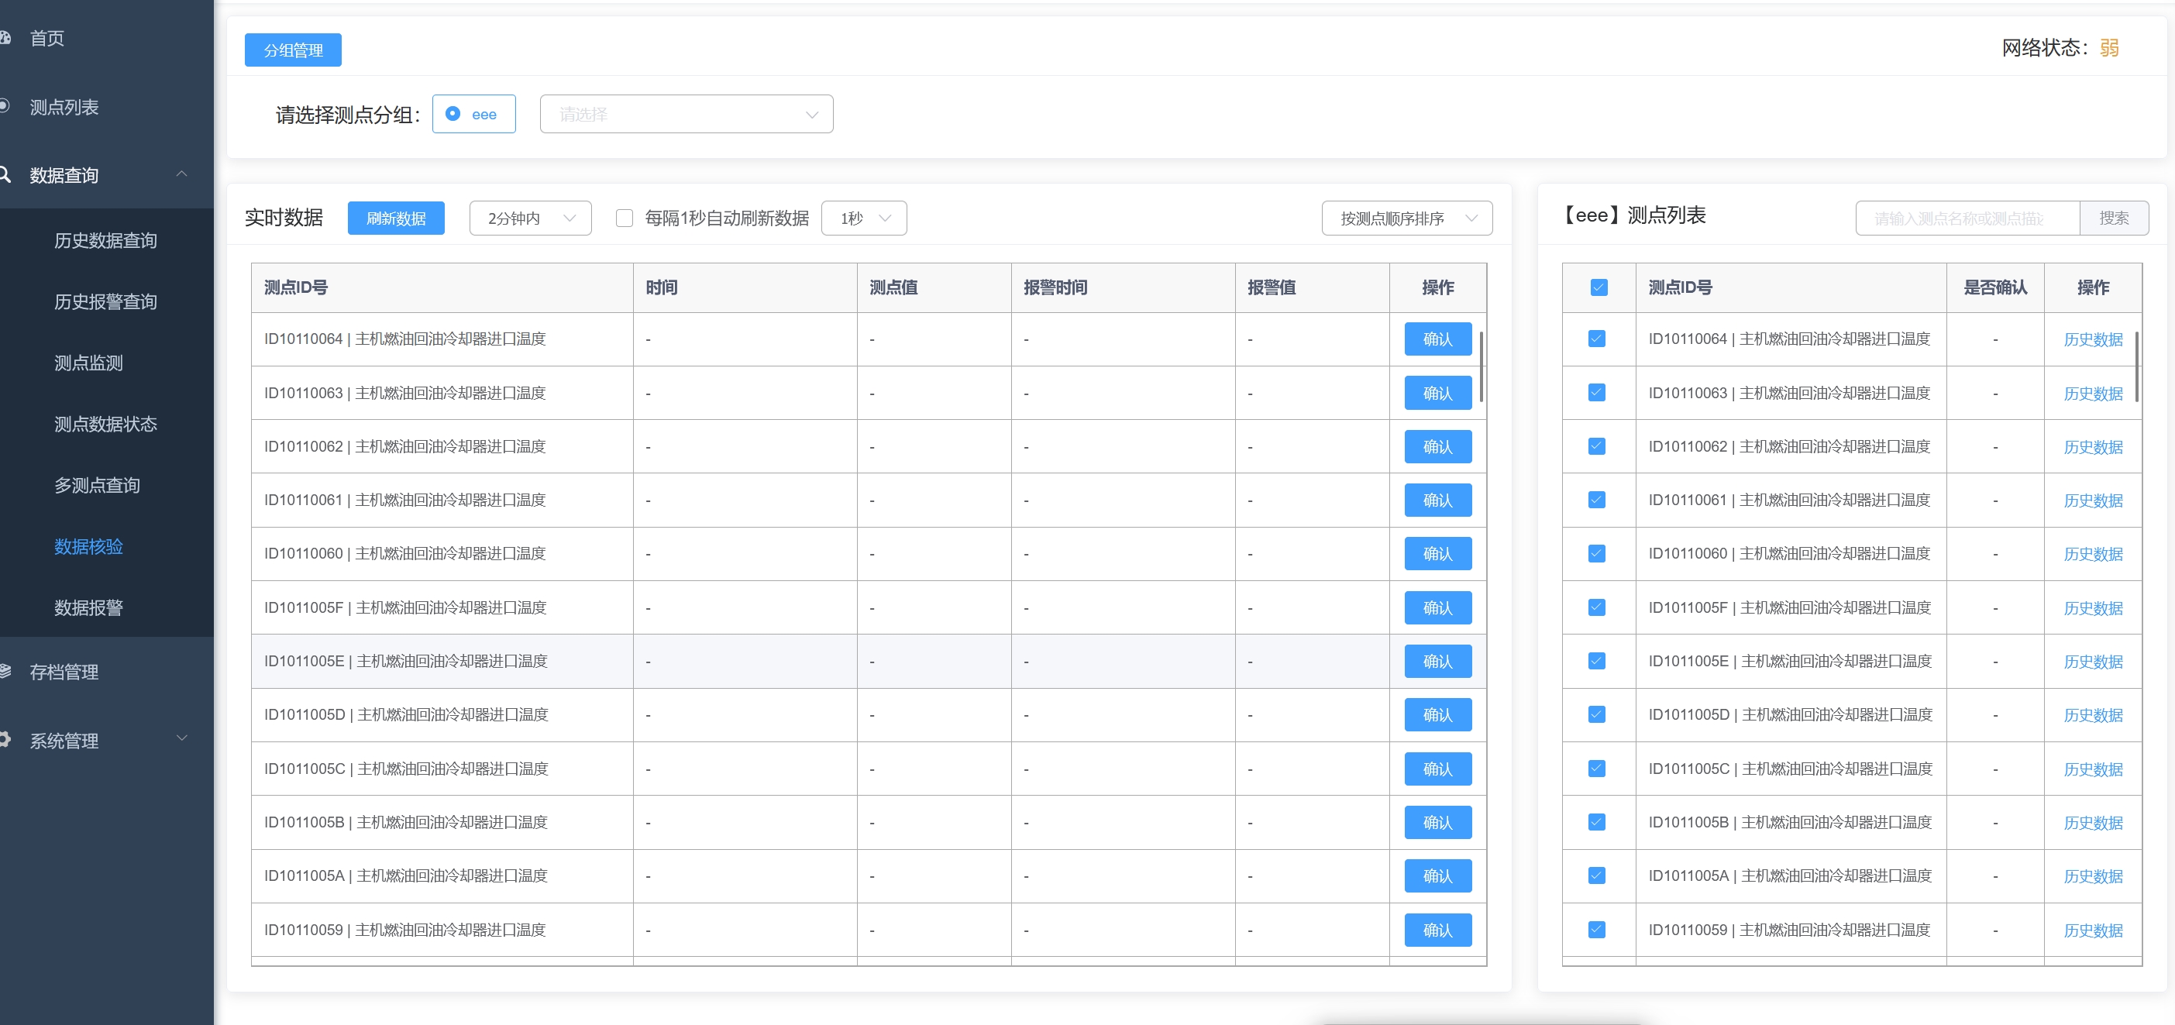Open 历史数据 link for ID10110060
2175x1025 pixels.
pyautogui.click(x=2093, y=554)
